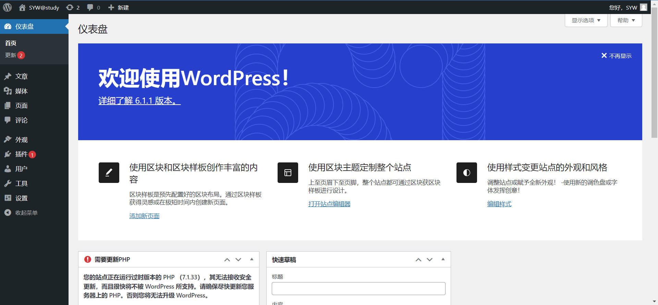Click the 使用区块主题定制整个站点 heading
658x305 pixels.
[360, 168]
